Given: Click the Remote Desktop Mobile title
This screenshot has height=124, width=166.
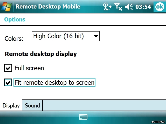Looking at the screenshot, I should (x=48, y=6).
